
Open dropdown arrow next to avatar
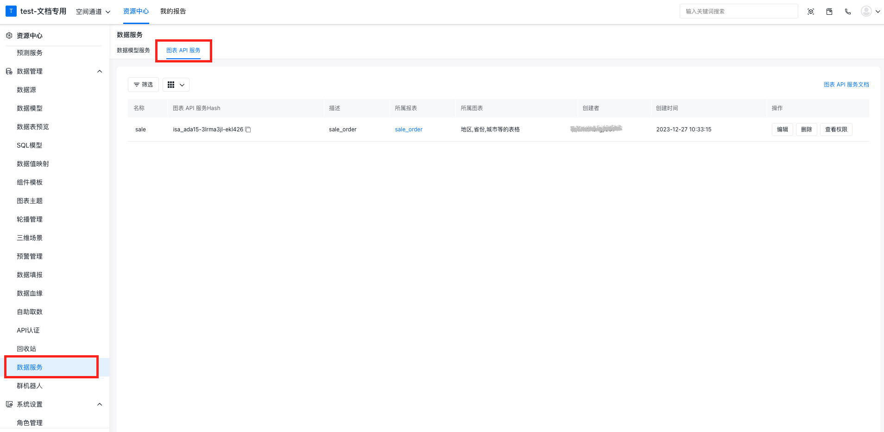tap(878, 12)
